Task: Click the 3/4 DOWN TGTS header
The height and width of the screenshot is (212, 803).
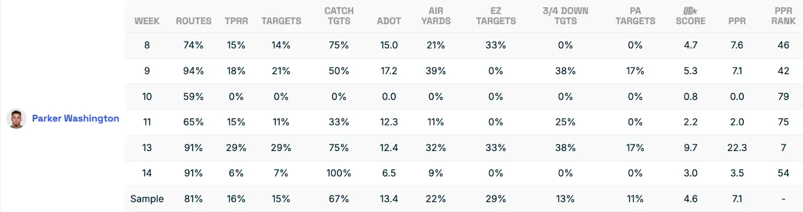Action: pyautogui.click(x=565, y=16)
